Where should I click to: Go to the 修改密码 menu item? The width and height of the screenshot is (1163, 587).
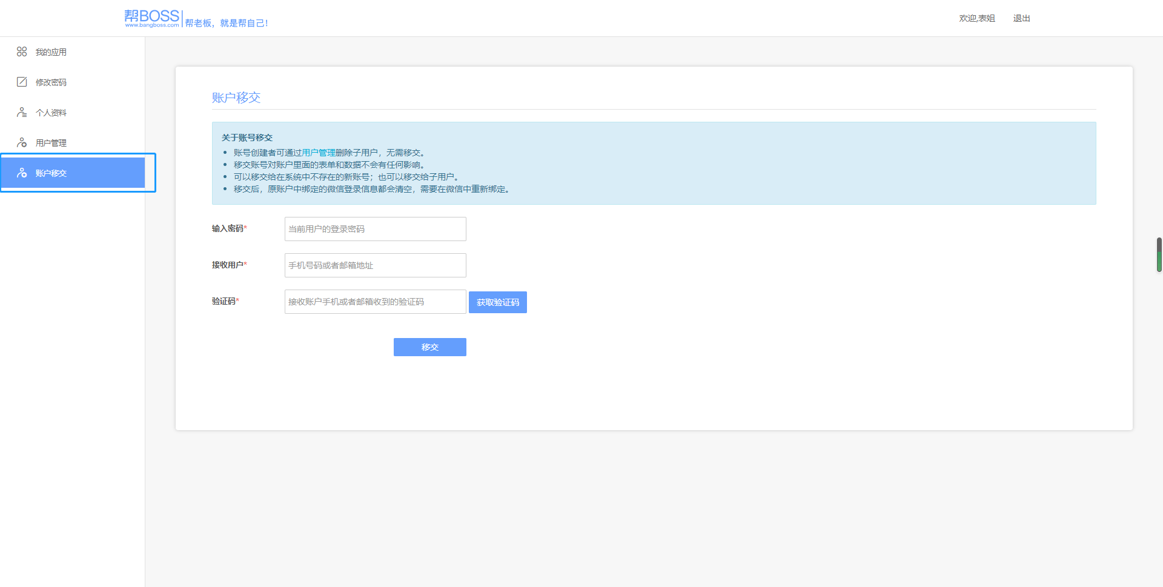click(51, 82)
